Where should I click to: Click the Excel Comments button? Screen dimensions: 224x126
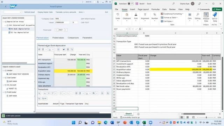point(204,9)
